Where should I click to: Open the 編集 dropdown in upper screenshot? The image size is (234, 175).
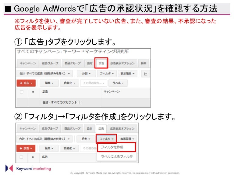(49, 83)
